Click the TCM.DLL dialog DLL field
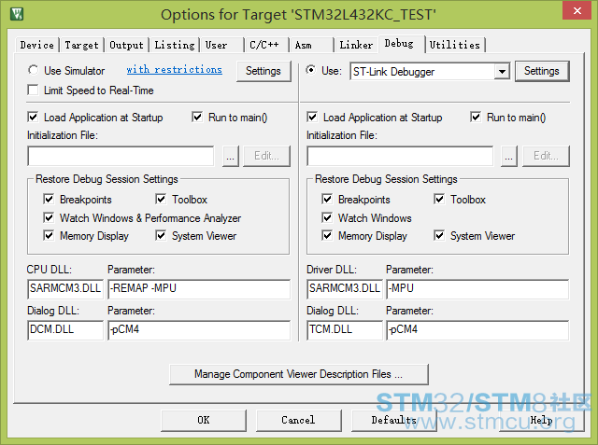This screenshot has width=598, height=445. [x=345, y=330]
